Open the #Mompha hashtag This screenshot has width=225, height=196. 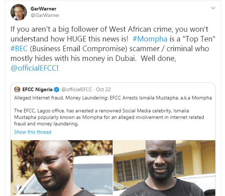(150, 39)
